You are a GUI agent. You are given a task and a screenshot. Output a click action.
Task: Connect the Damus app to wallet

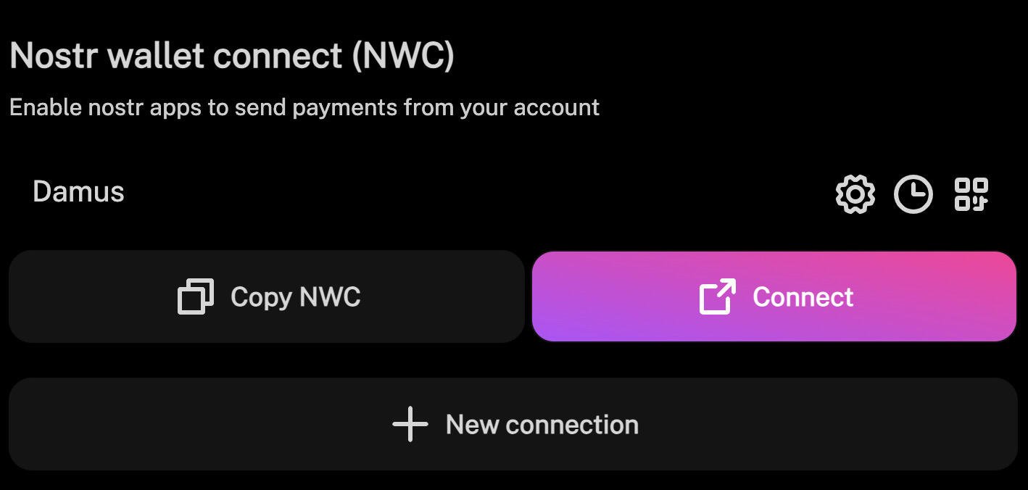774,296
